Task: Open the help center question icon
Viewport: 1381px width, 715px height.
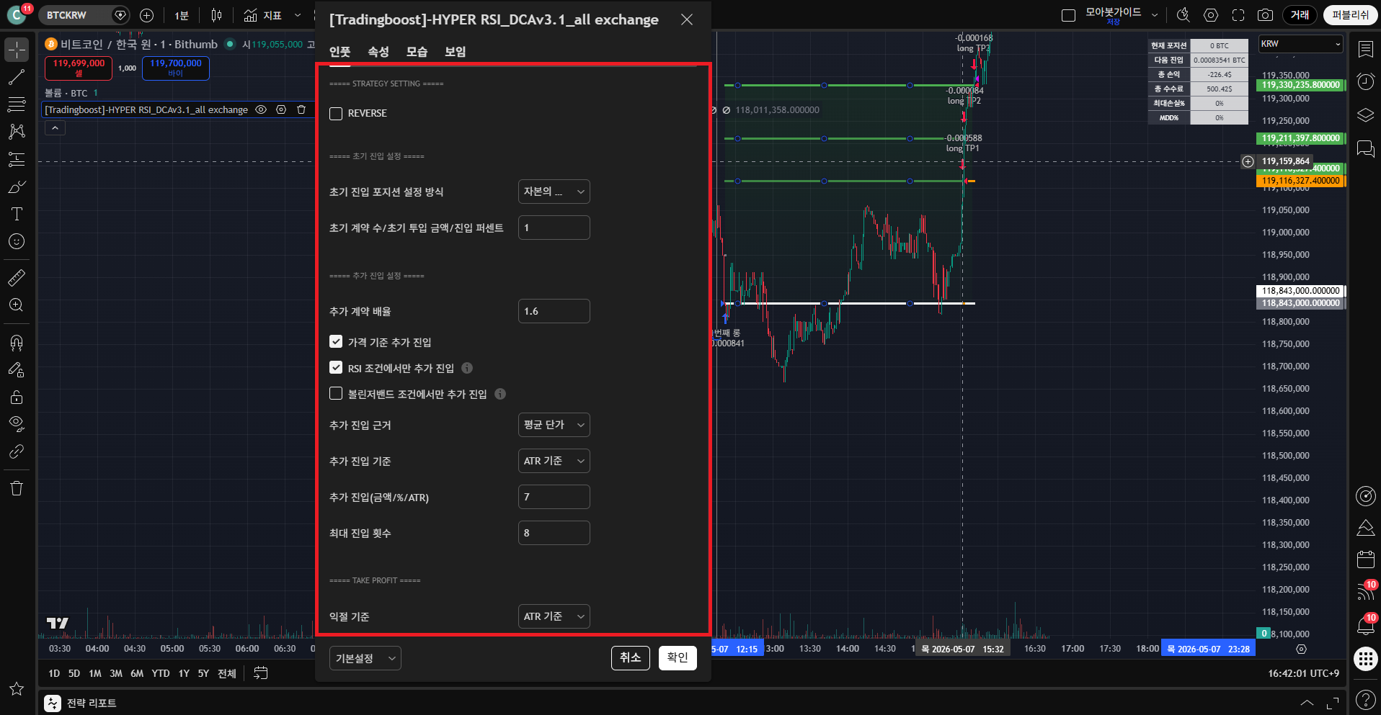Action: click(x=1366, y=699)
